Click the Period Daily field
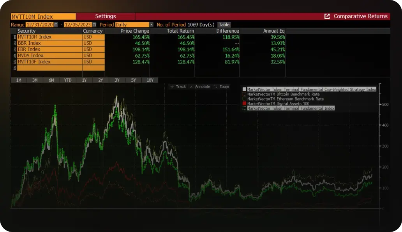Image resolution: width=402 pixels, height=232 pixels. tap(132, 25)
